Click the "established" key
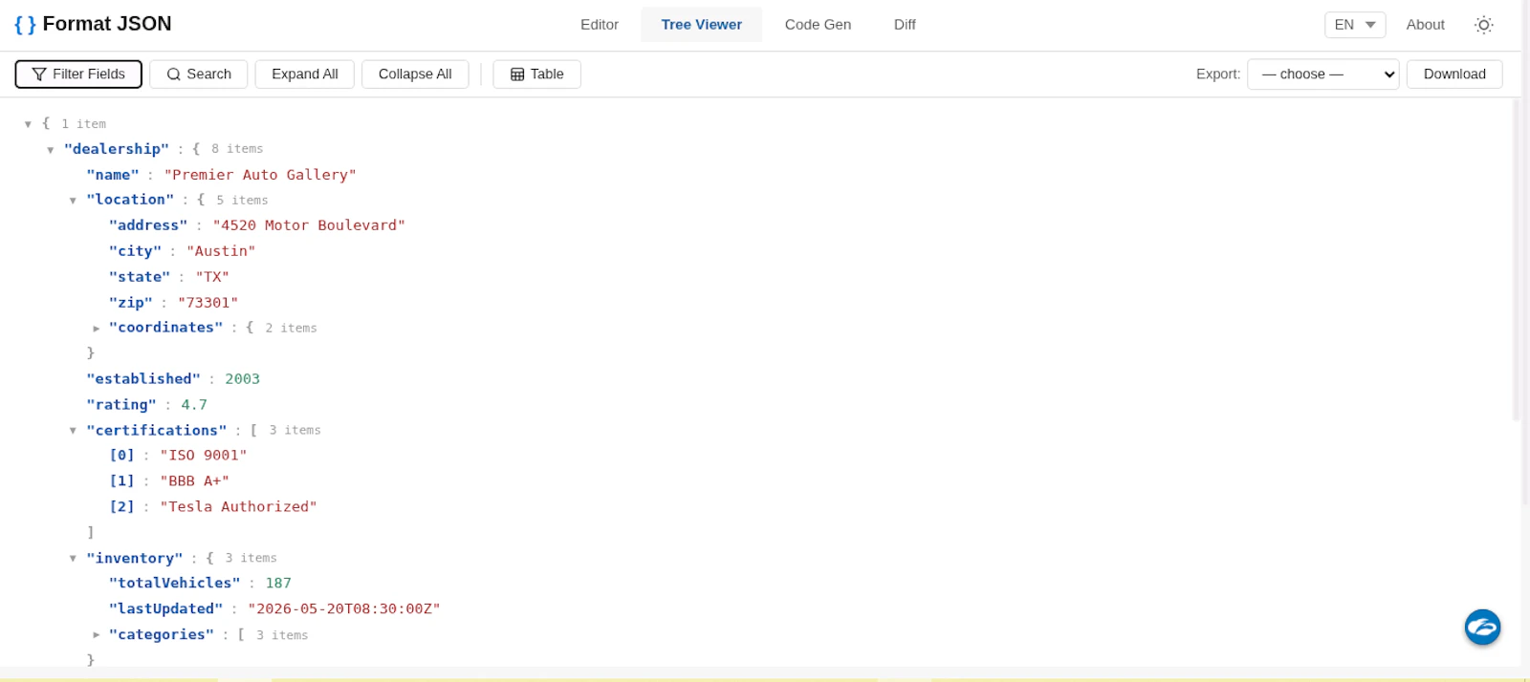Image resolution: width=1530 pixels, height=682 pixels. click(x=143, y=379)
